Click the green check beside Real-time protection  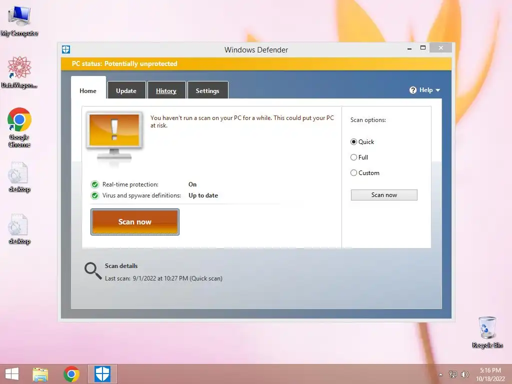[x=94, y=184]
